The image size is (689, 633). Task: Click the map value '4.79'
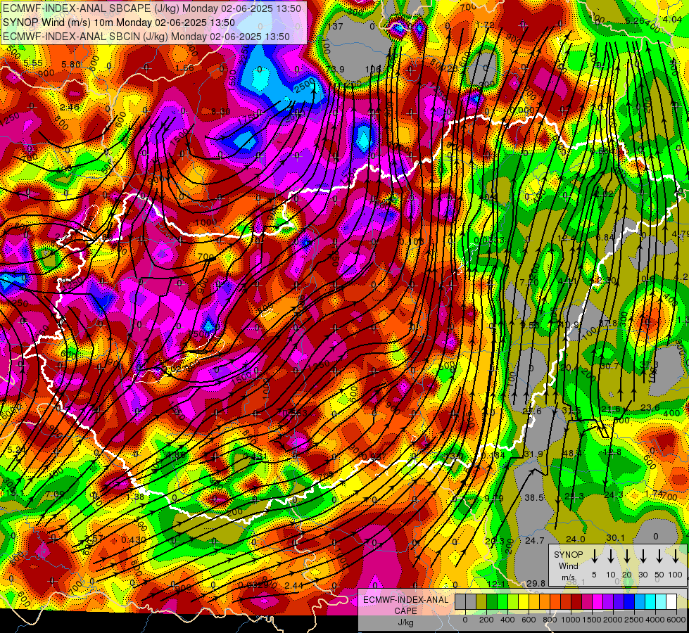(681, 234)
